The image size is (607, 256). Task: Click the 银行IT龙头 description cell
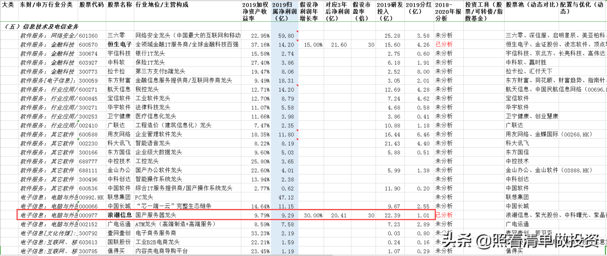150,53
